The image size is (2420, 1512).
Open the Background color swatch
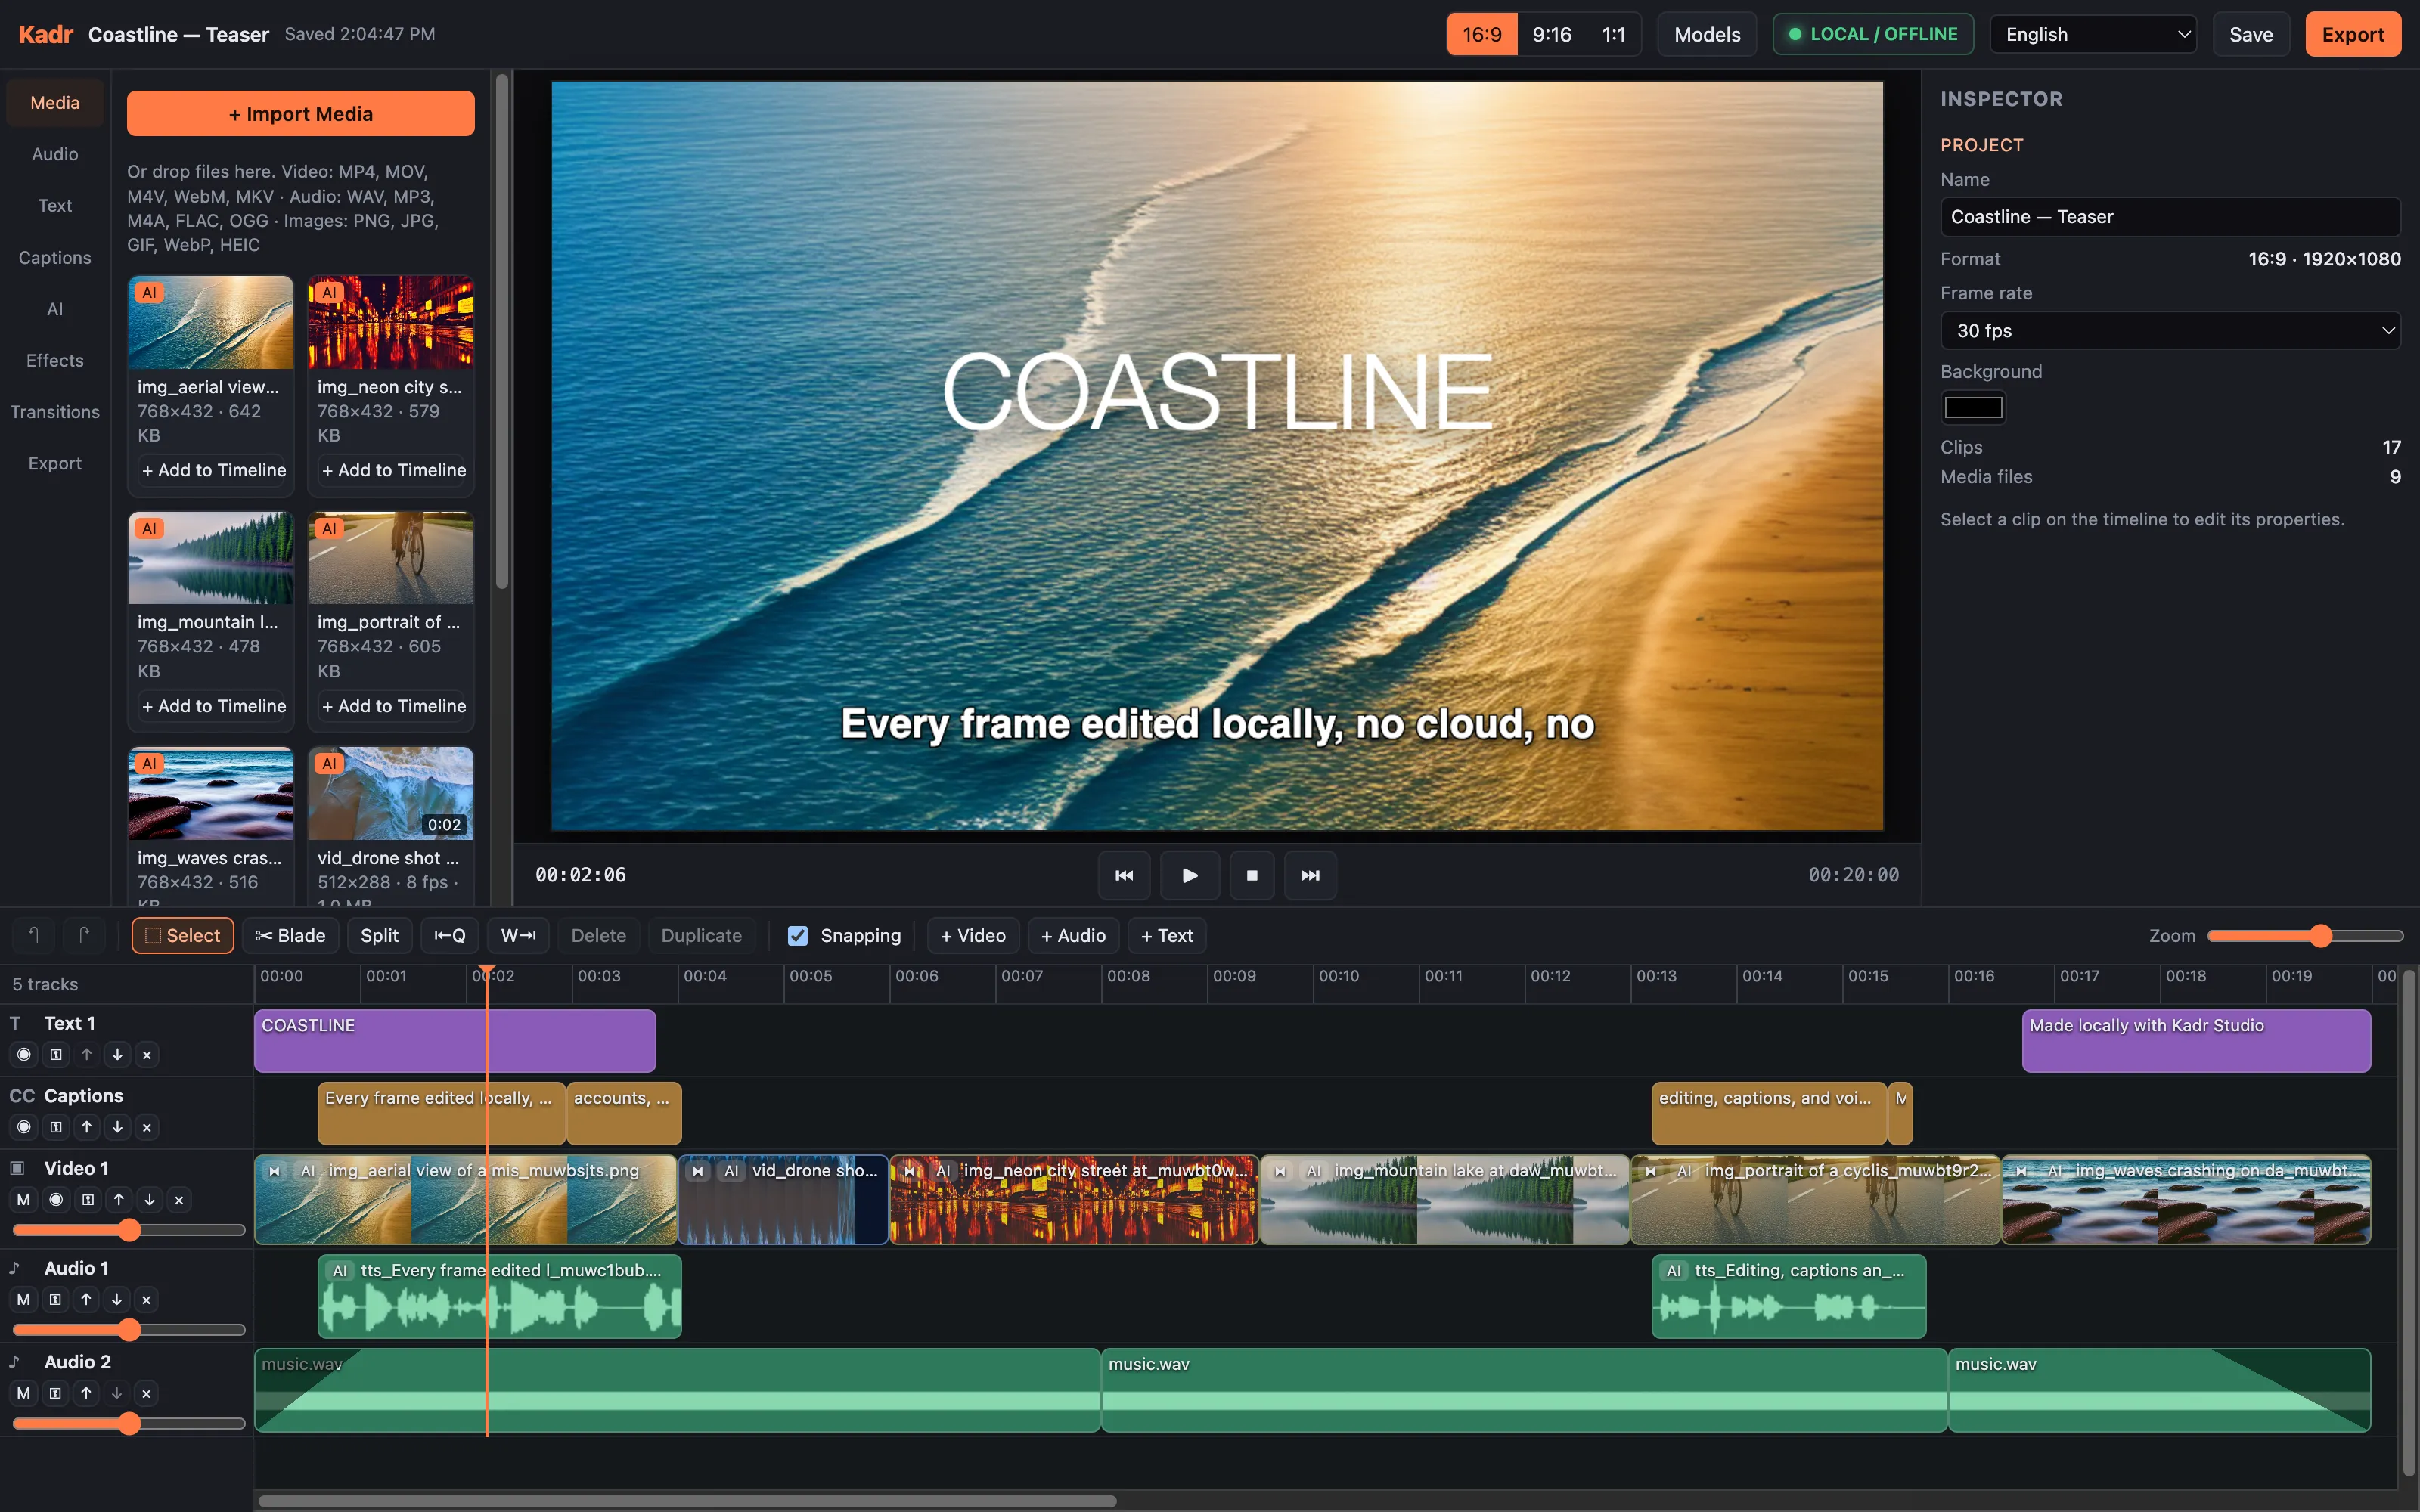coord(1973,407)
